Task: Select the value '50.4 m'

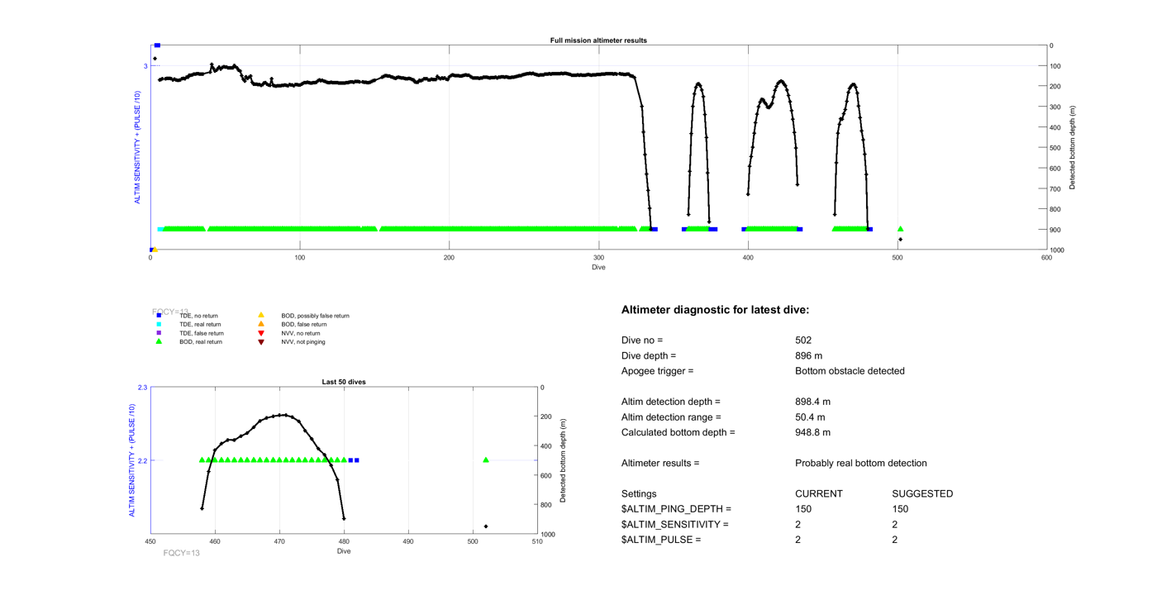Action: tap(810, 417)
